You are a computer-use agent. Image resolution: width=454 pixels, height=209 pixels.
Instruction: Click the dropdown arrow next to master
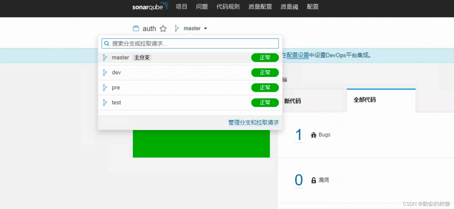point(205,29)
